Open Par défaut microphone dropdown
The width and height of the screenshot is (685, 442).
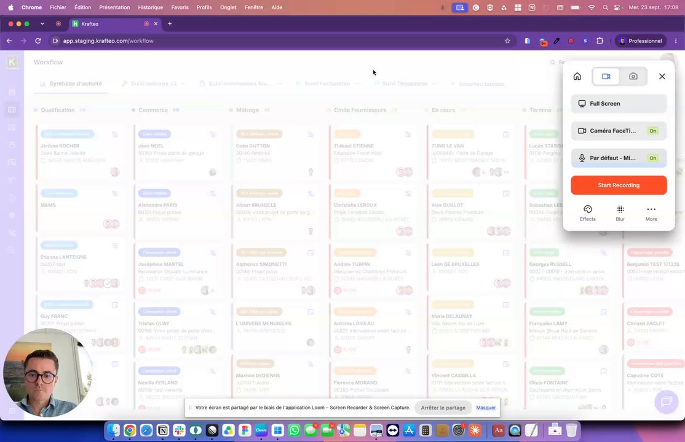(619, 158)
